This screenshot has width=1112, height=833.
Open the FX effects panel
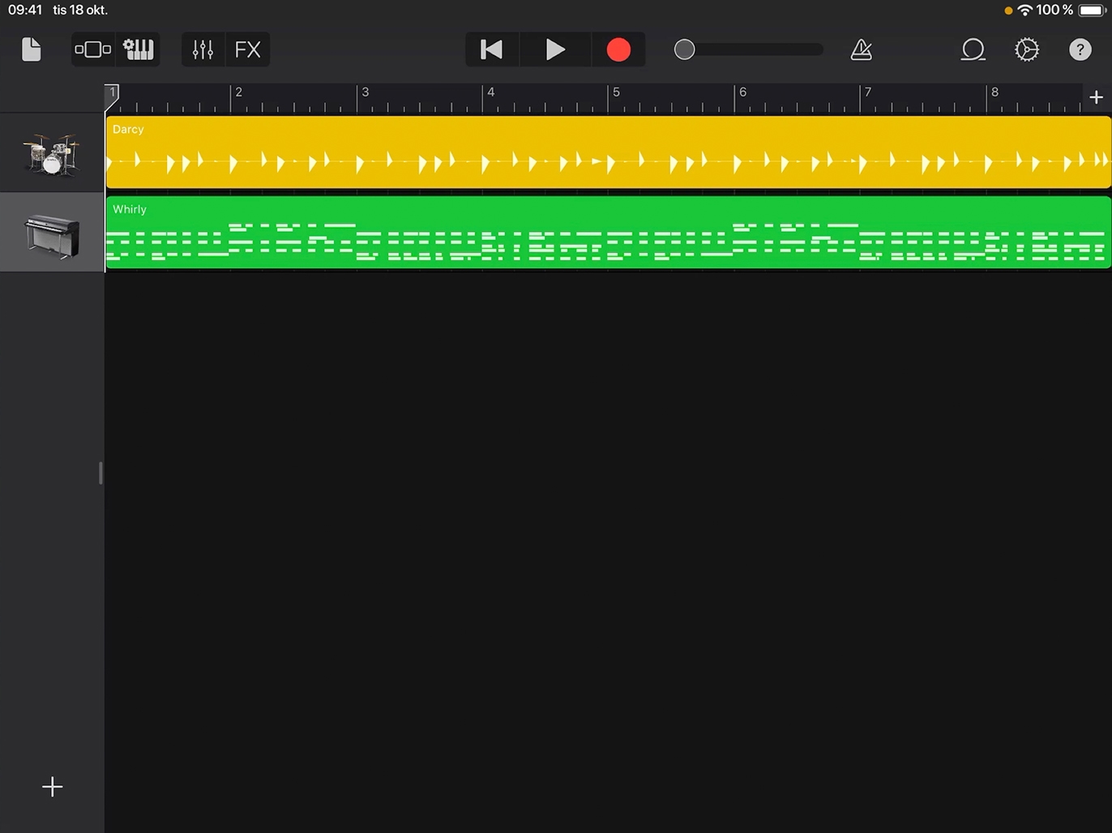tap(248, 49)
